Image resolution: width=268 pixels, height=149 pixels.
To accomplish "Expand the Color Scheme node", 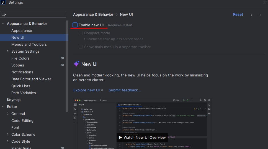I will pyautogui.click(x=8, y=134).
